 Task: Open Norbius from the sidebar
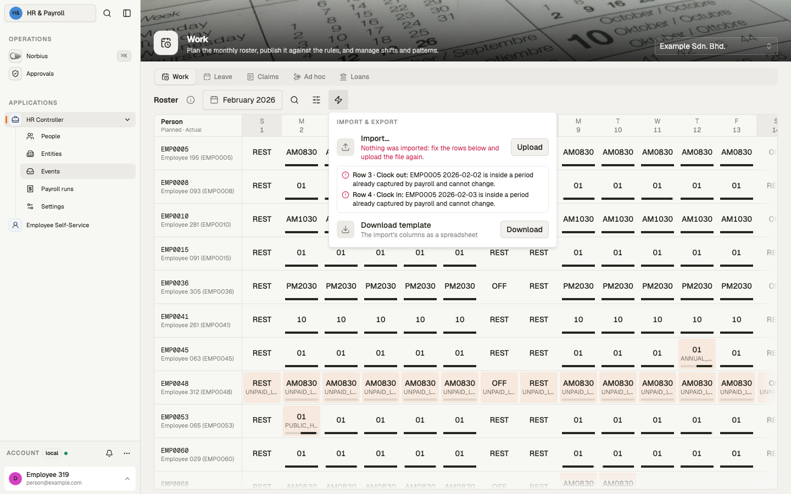click(x=70, y=56)
